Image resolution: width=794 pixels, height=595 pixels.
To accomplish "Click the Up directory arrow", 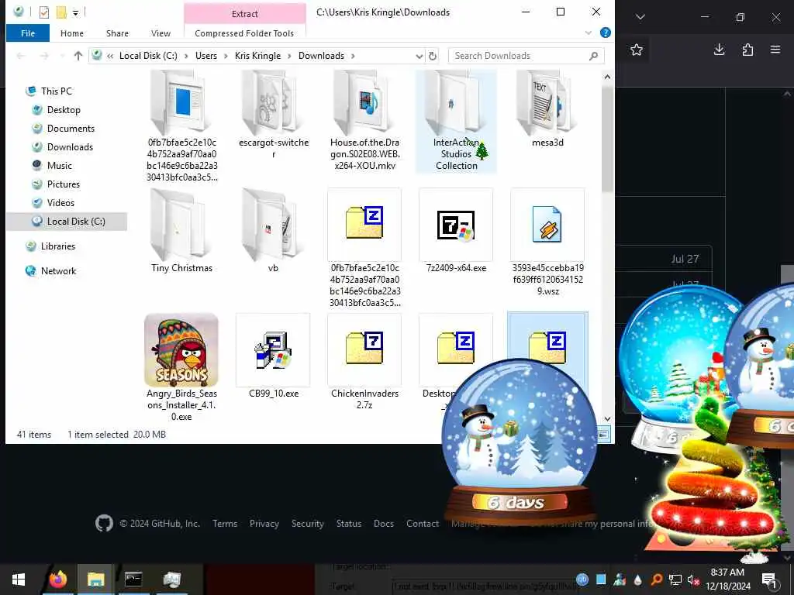I will pyautogui.click(x=78, y=56).
